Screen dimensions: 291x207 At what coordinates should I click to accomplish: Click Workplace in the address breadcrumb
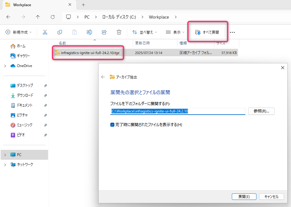pos(159,17)
